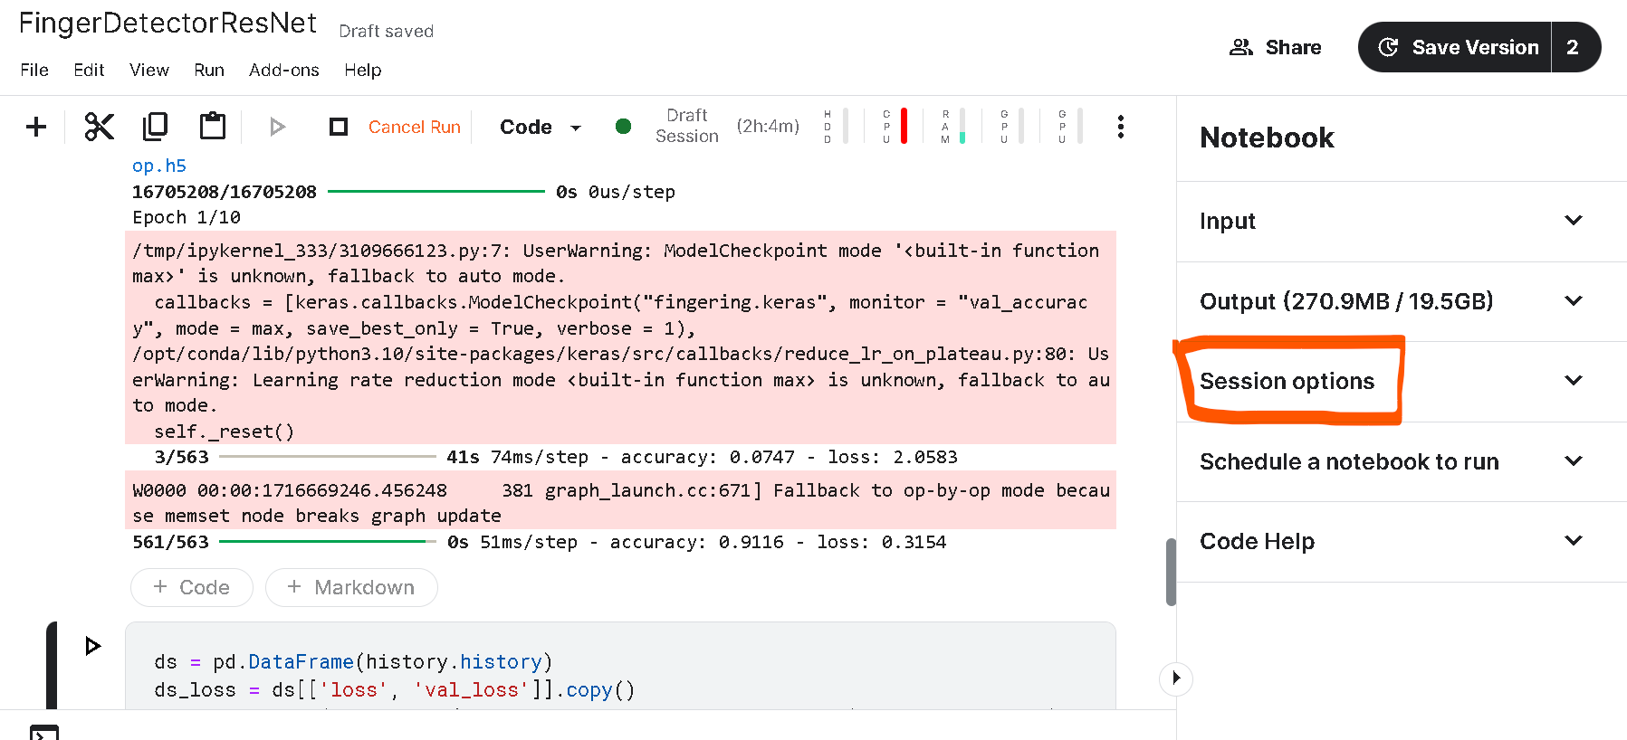The image size is (1627, 740).
Task: Click Cancel Run
Action: click(x=414, y=128)
